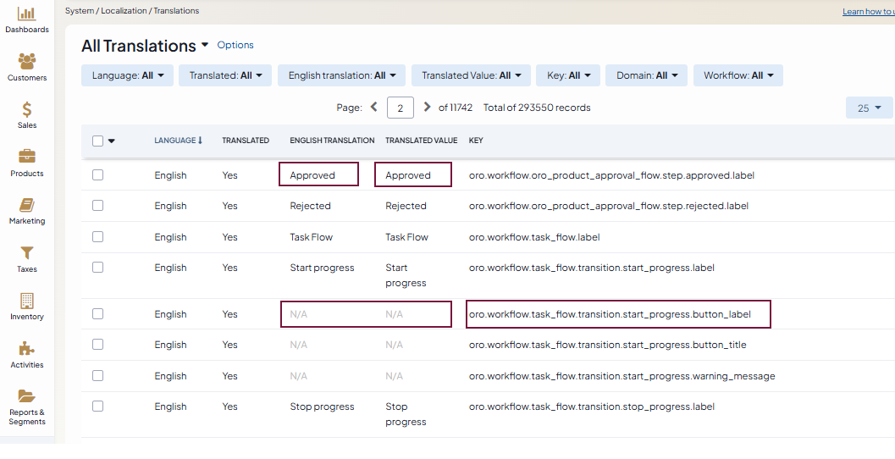Select the Task Flow row checkbox
The height and width of the screenshot is (459, 895).
tap(98, 237)
